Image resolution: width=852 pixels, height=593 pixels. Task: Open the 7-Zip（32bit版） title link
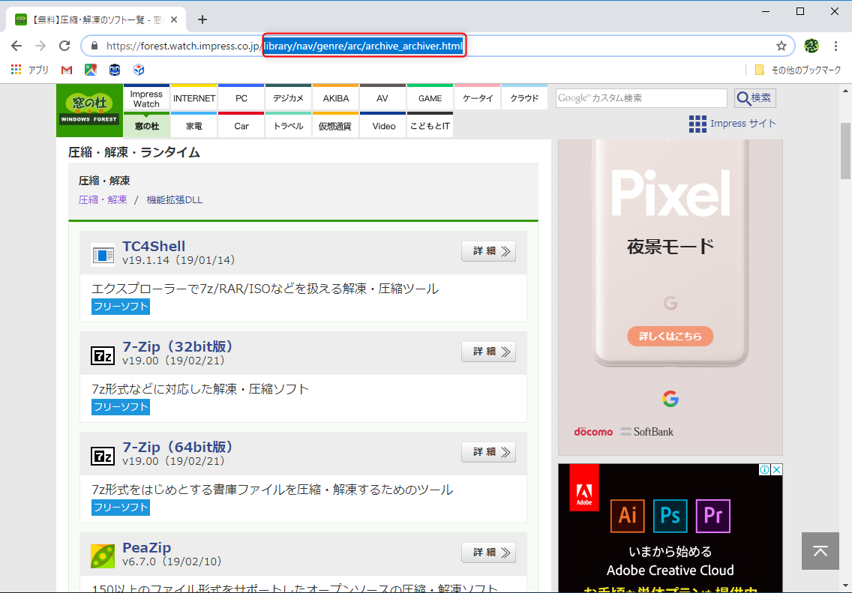point(178,346)
